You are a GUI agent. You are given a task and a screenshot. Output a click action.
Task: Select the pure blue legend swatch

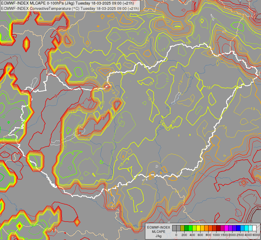pos(239,228)
